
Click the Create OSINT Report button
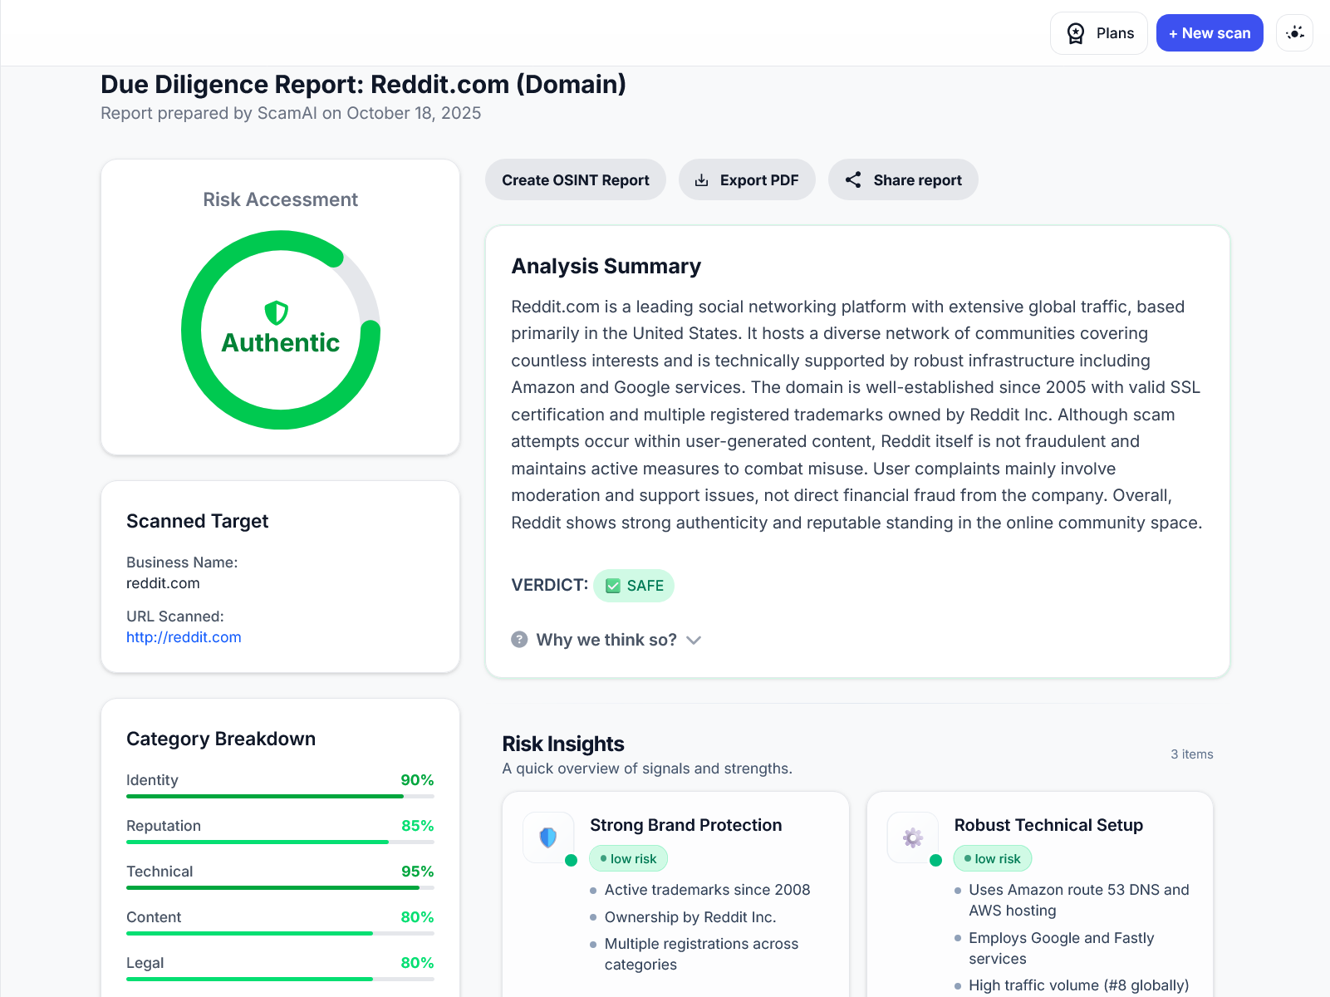point(575,179)
